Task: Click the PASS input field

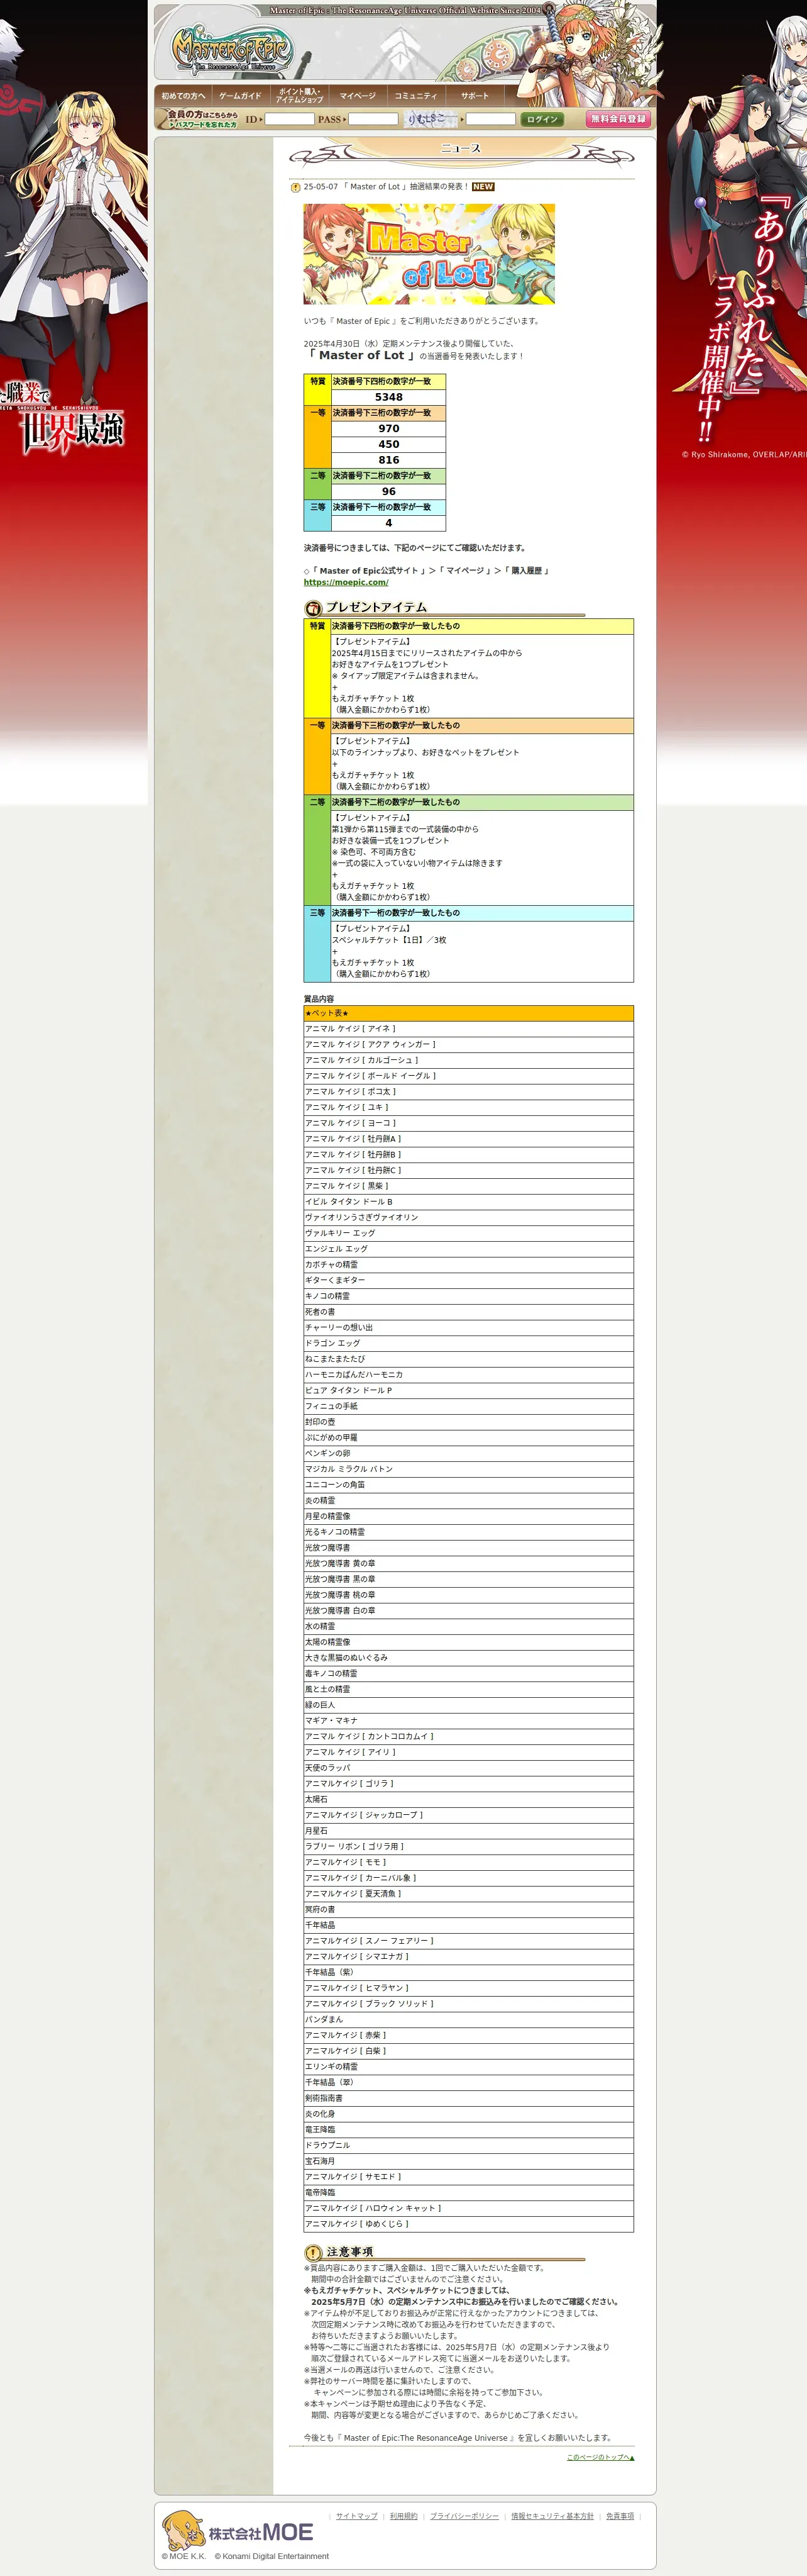Action: coord(373,119)
